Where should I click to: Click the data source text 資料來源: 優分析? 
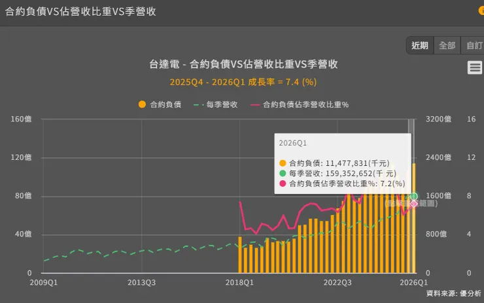[453, 293]
